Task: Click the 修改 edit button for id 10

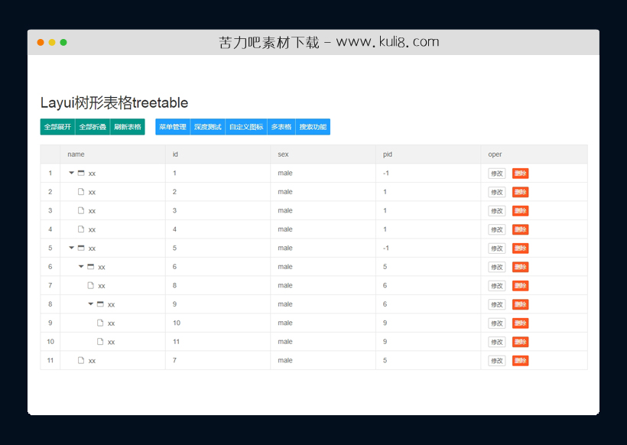Action: click(x=497, y=323)
